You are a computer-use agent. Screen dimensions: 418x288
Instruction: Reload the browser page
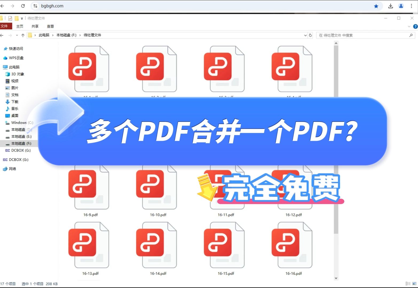pos(23,6)
